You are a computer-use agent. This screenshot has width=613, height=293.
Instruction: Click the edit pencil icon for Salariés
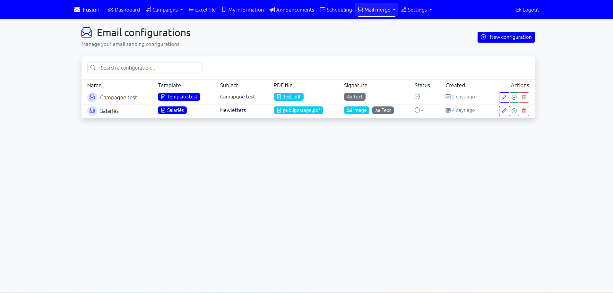(504, 111)
